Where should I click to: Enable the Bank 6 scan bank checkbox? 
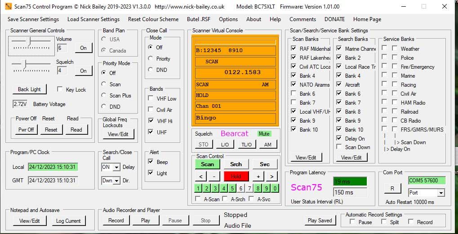(293, 93)
